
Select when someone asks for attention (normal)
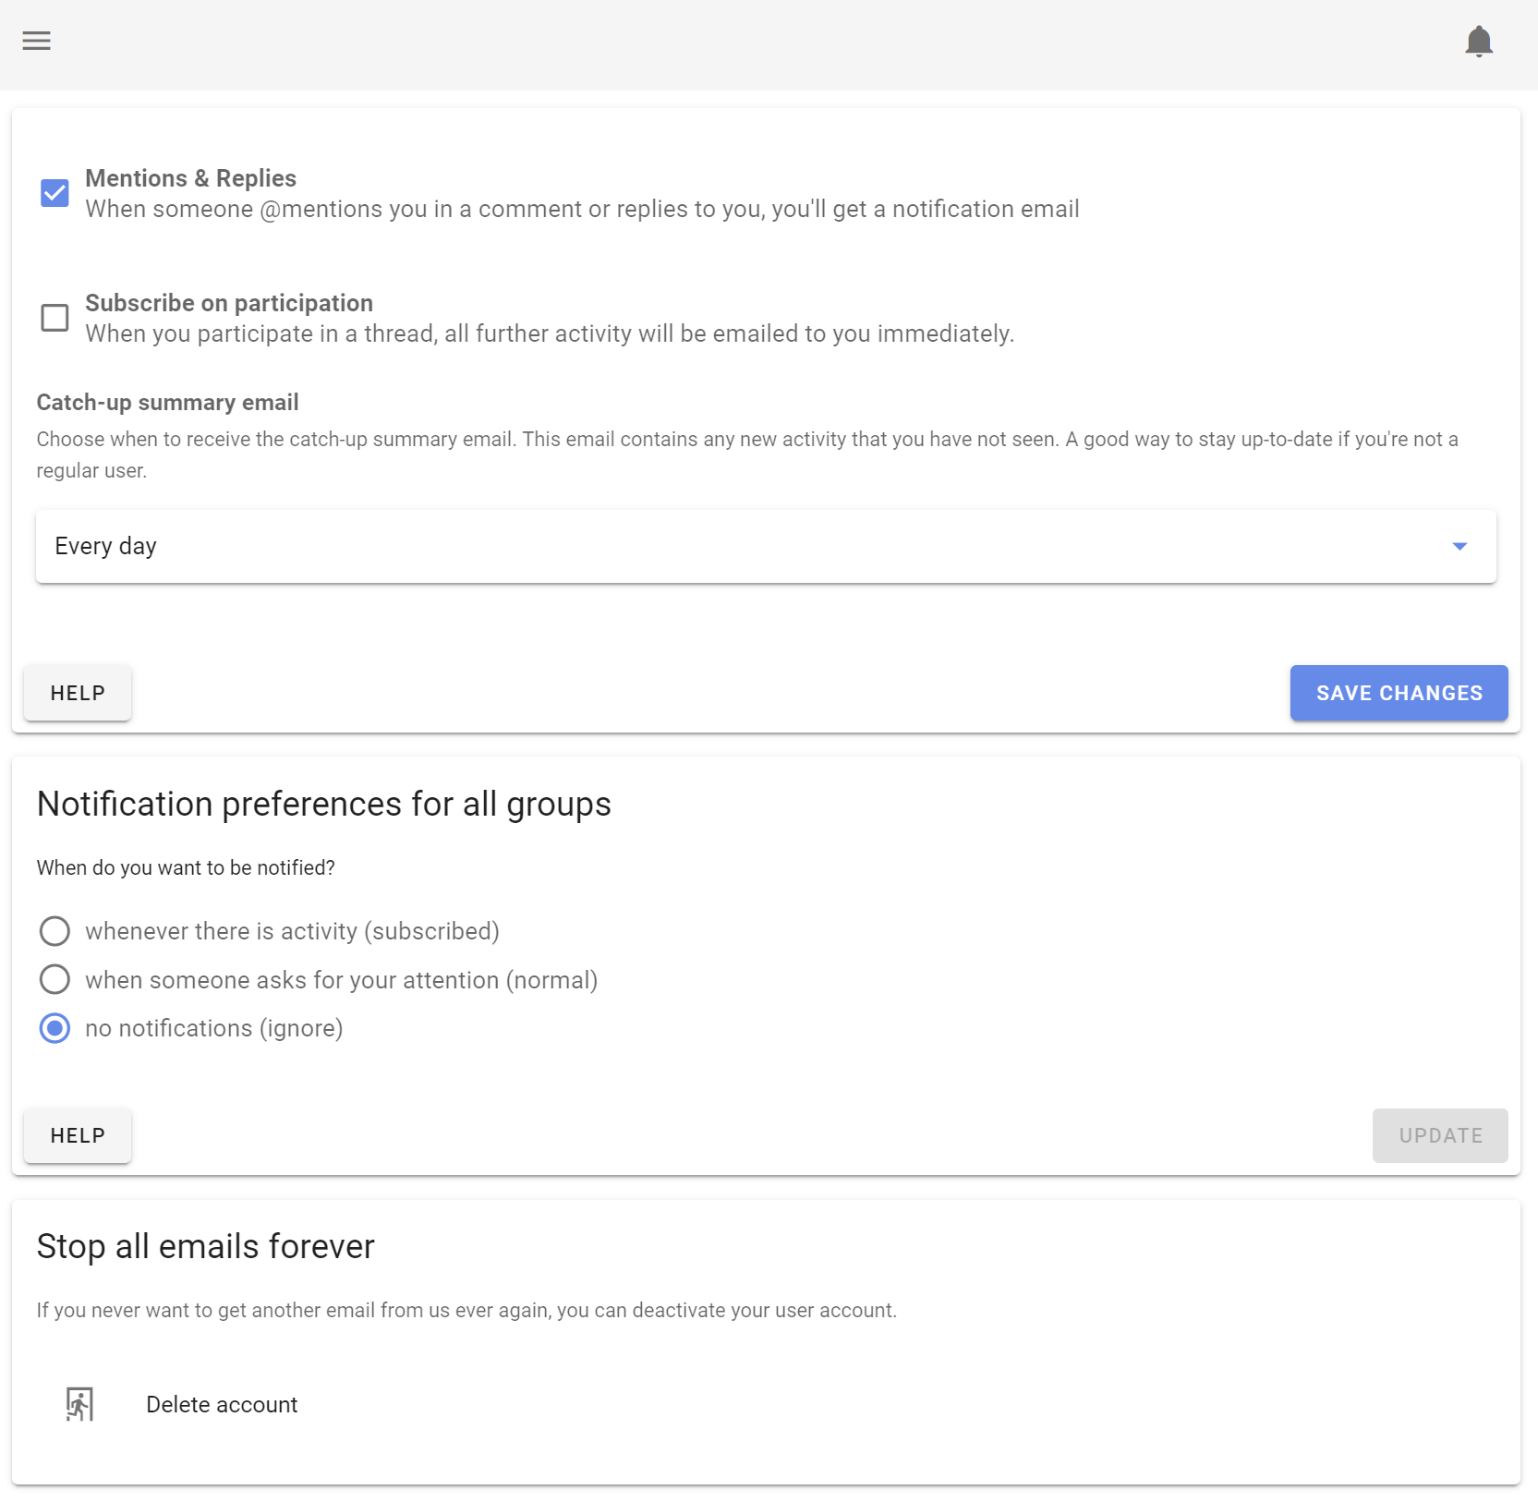click(54, 979)
